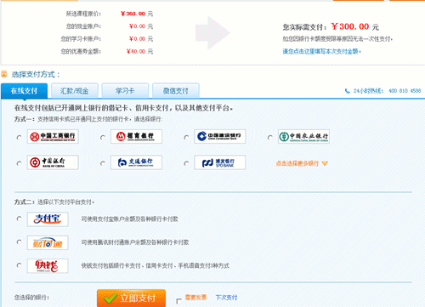This screenshot has height=307, width=425.
Task: Click the Alipay 支付宝 logo
Action: [48, 219]
